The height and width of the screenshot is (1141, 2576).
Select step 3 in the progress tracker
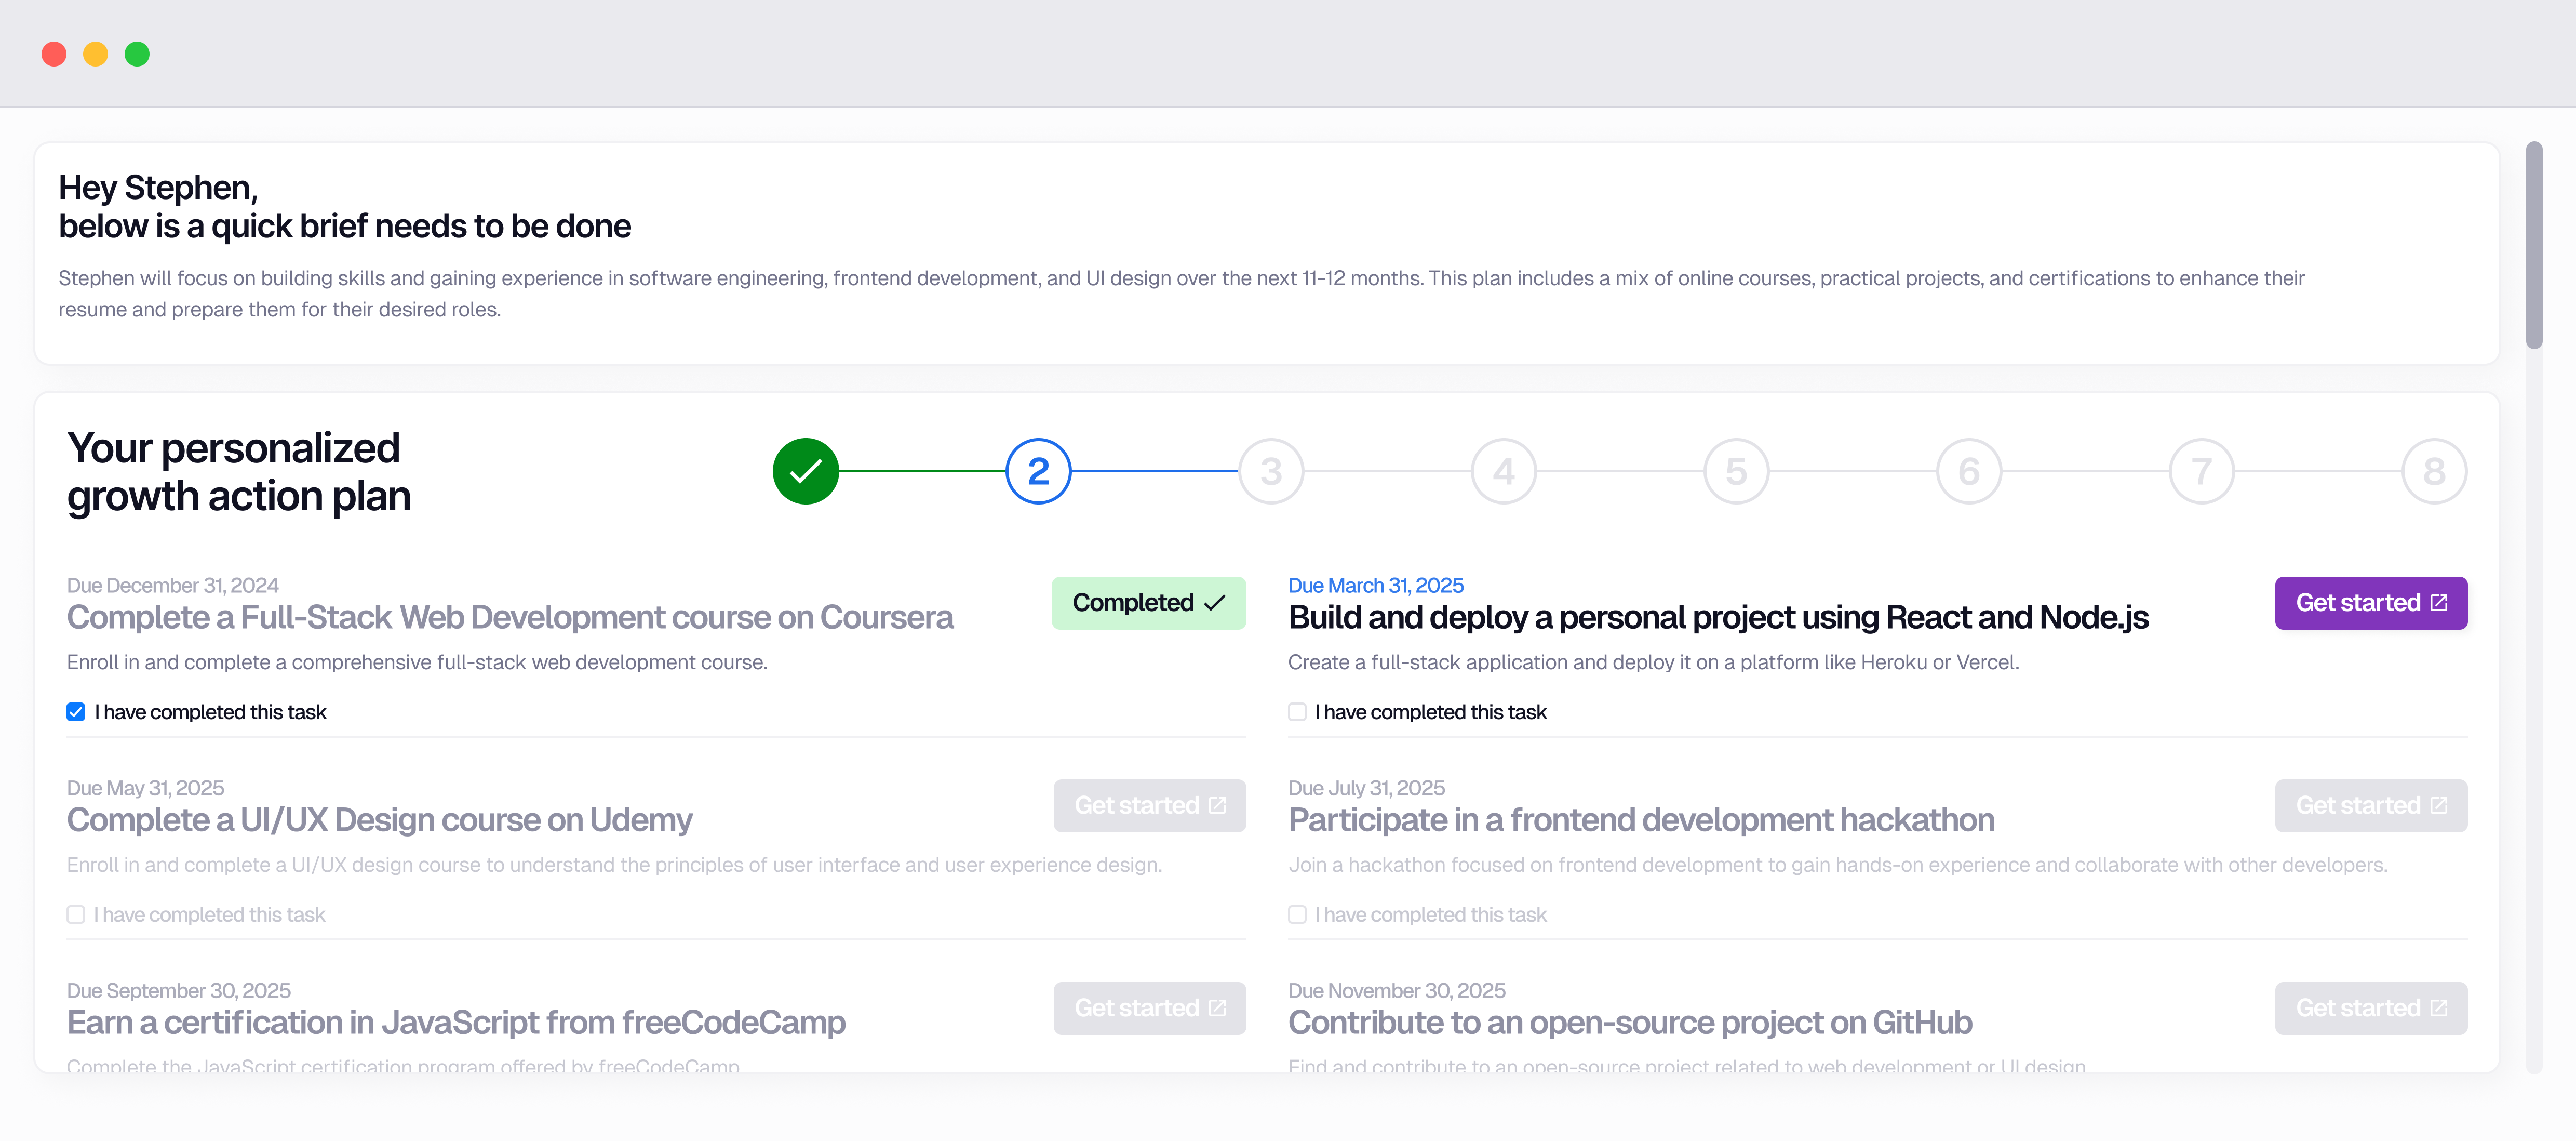click(1271, 471)
